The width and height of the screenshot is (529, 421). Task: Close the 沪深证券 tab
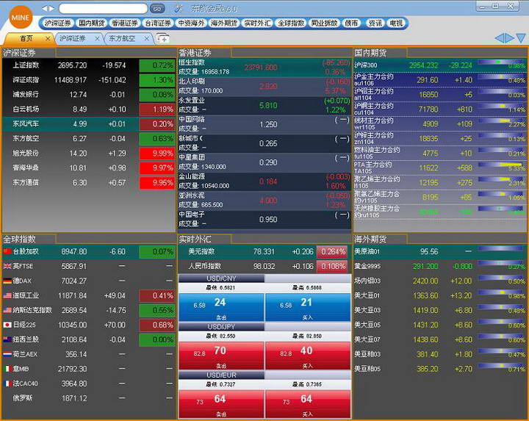coord(97,39)
